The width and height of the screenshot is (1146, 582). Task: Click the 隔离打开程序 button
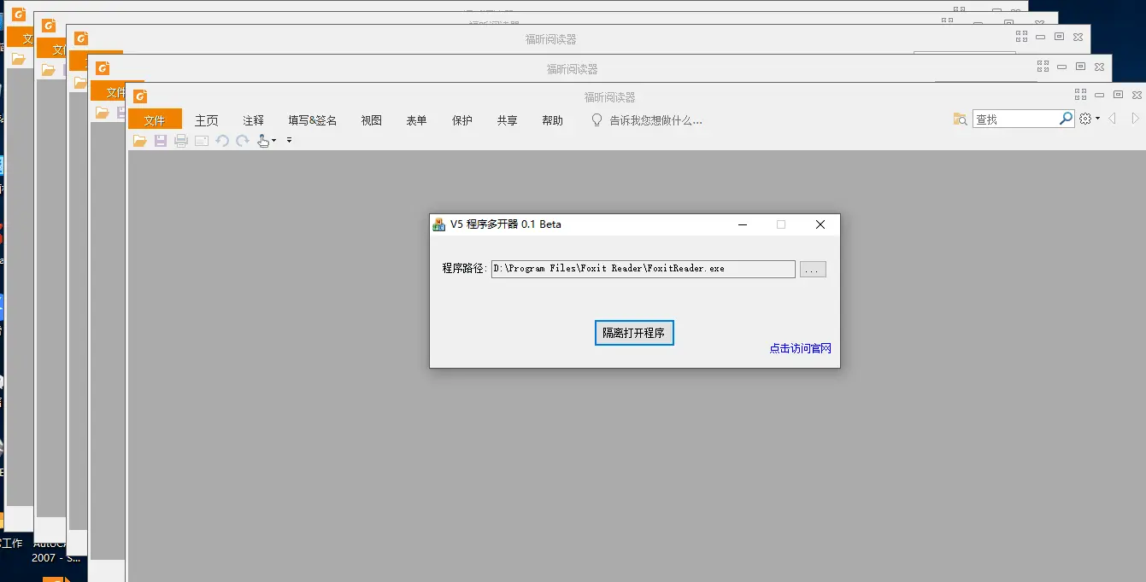(634, 333)
